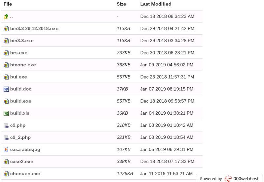Click the parent directory up-arrow icon
This screenshot has width=264, height=182.
click(x=6, y=16)
